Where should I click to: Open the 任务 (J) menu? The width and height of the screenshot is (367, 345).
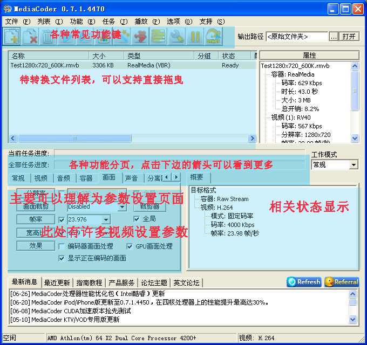pyautogui.click(x=114, y=22)
